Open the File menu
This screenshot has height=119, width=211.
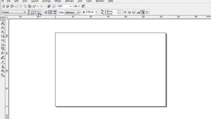[x=9, y=1]
